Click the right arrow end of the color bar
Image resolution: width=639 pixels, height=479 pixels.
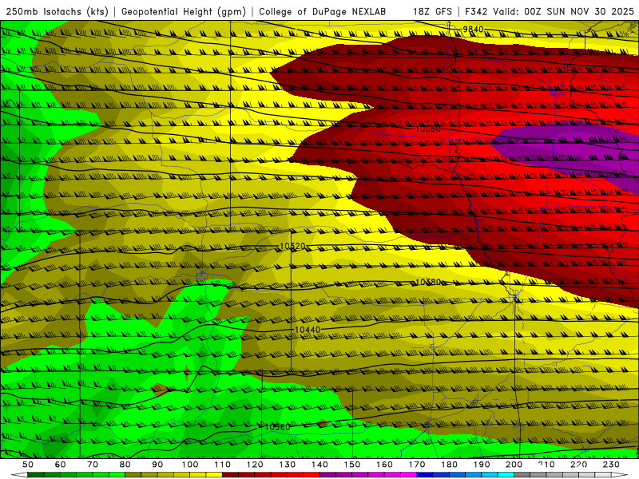coord(619,475)
